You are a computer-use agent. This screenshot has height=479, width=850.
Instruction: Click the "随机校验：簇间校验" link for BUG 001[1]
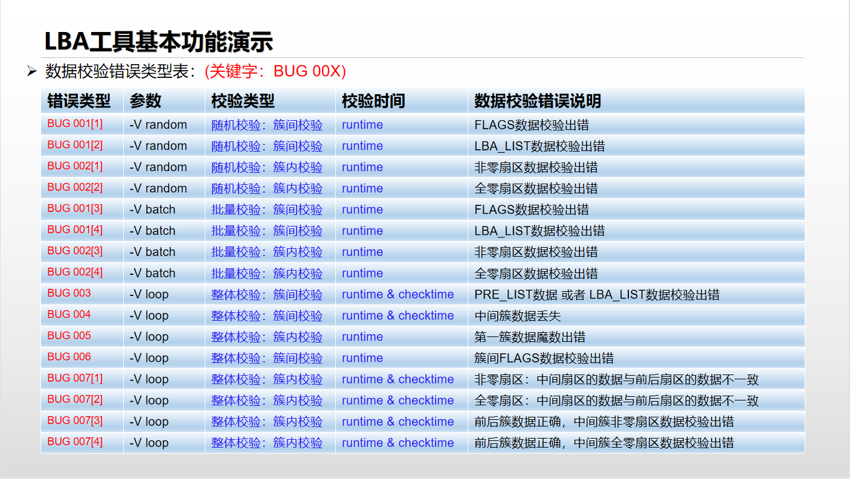point(266,124)
